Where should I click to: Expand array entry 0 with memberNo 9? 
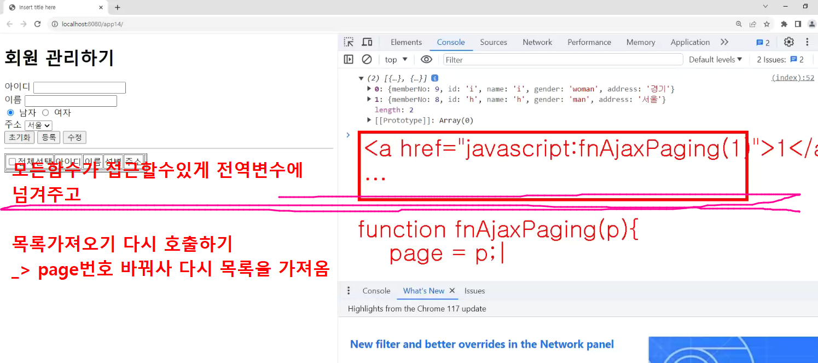(x=369, y=89)
